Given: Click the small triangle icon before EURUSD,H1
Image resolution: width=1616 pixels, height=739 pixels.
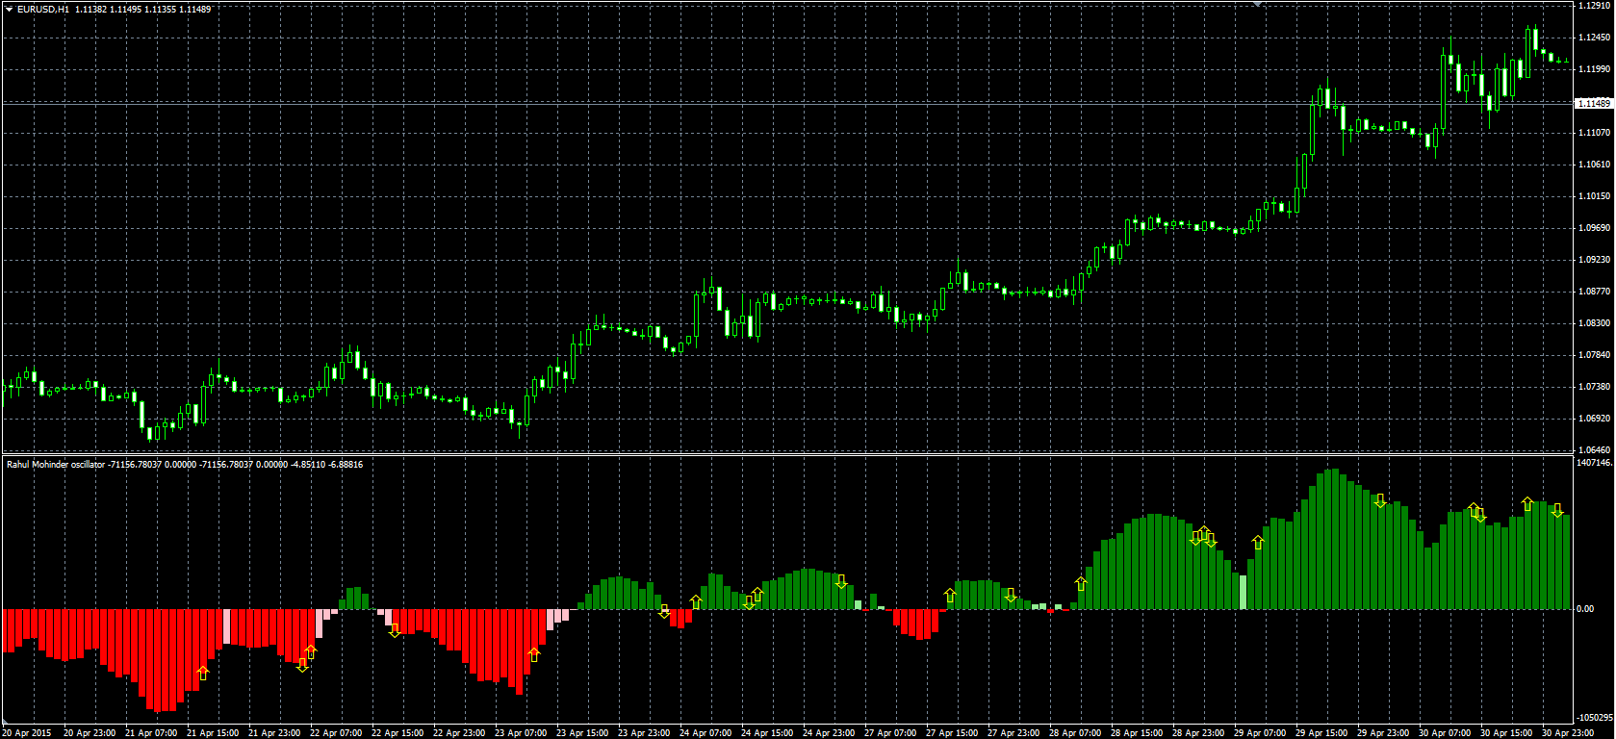Looking at the screenshot, I should click(8, 9).
